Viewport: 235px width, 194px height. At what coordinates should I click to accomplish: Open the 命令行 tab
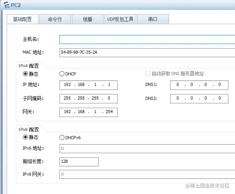55,19
